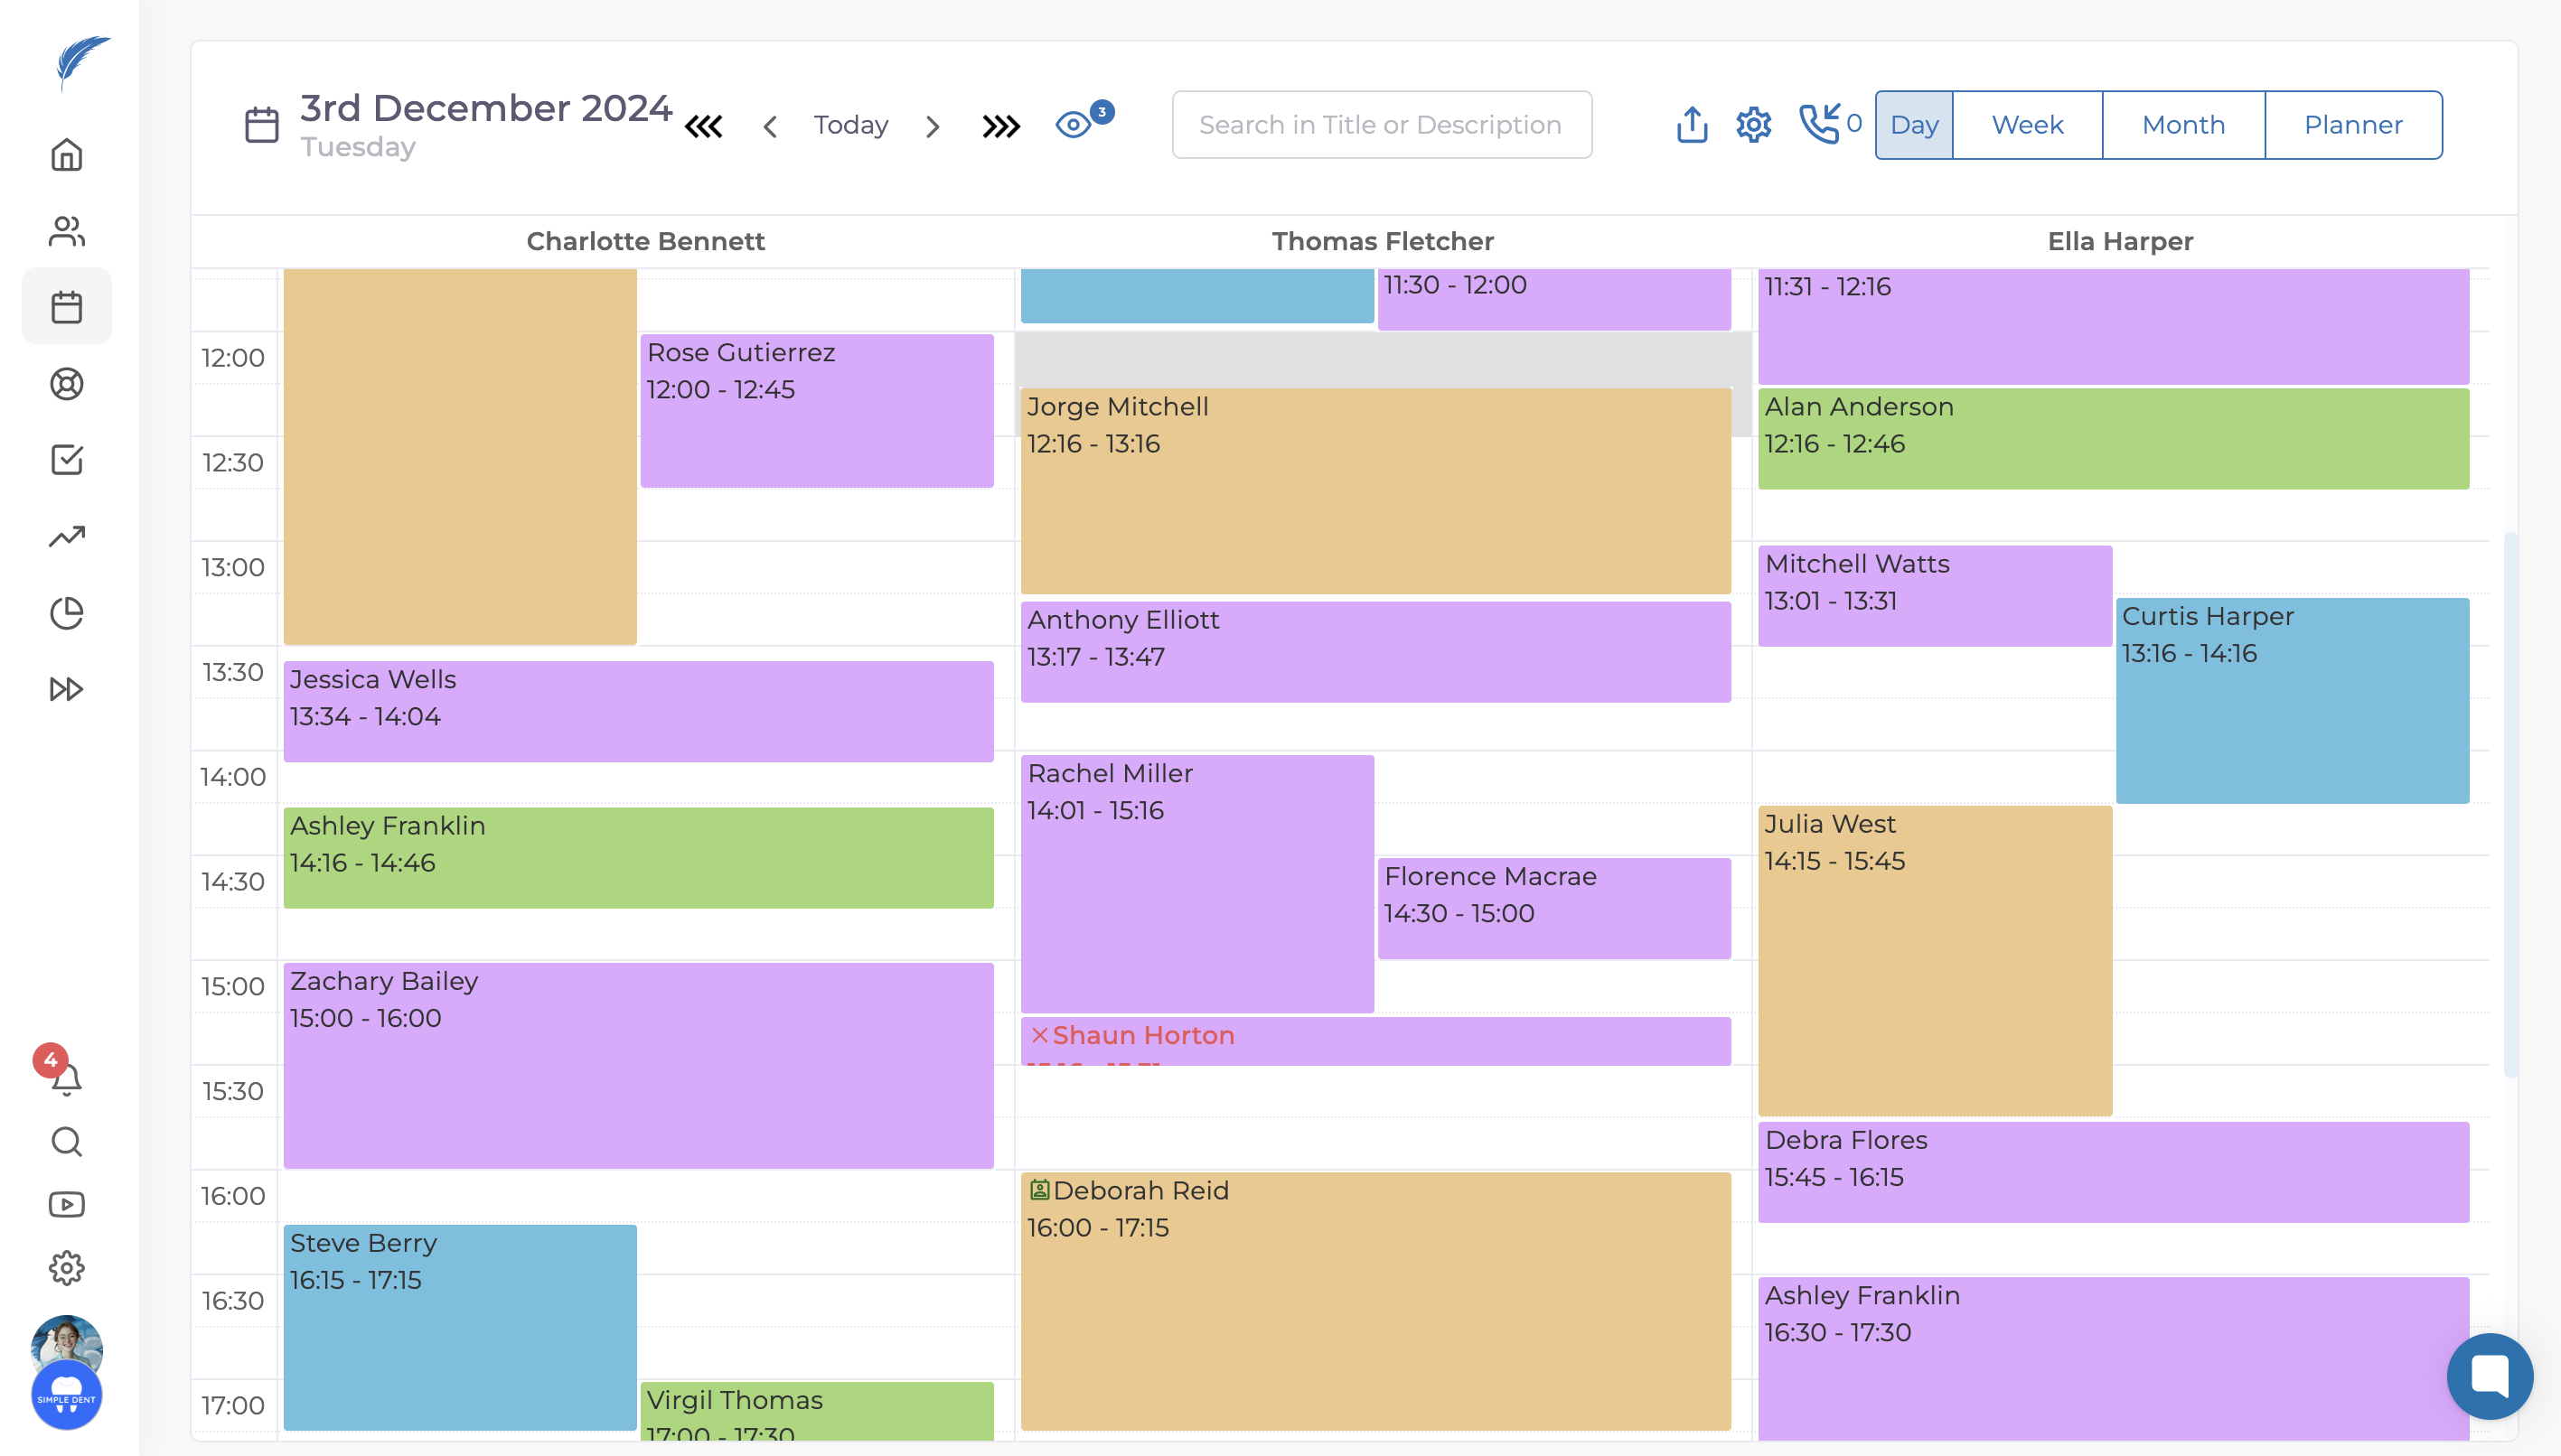Open the trending analytics icon in sidebar
Screen dimensions: 2561x1456
pos(66,537)
